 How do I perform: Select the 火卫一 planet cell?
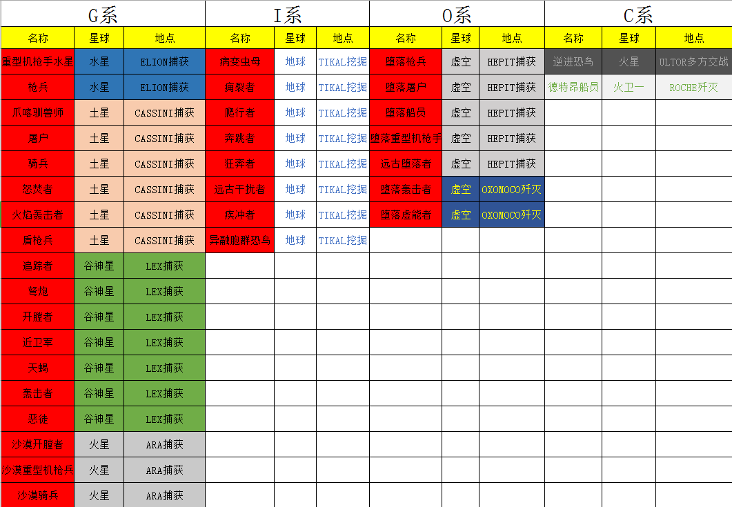pyautogui.click(x=629, y=88)
